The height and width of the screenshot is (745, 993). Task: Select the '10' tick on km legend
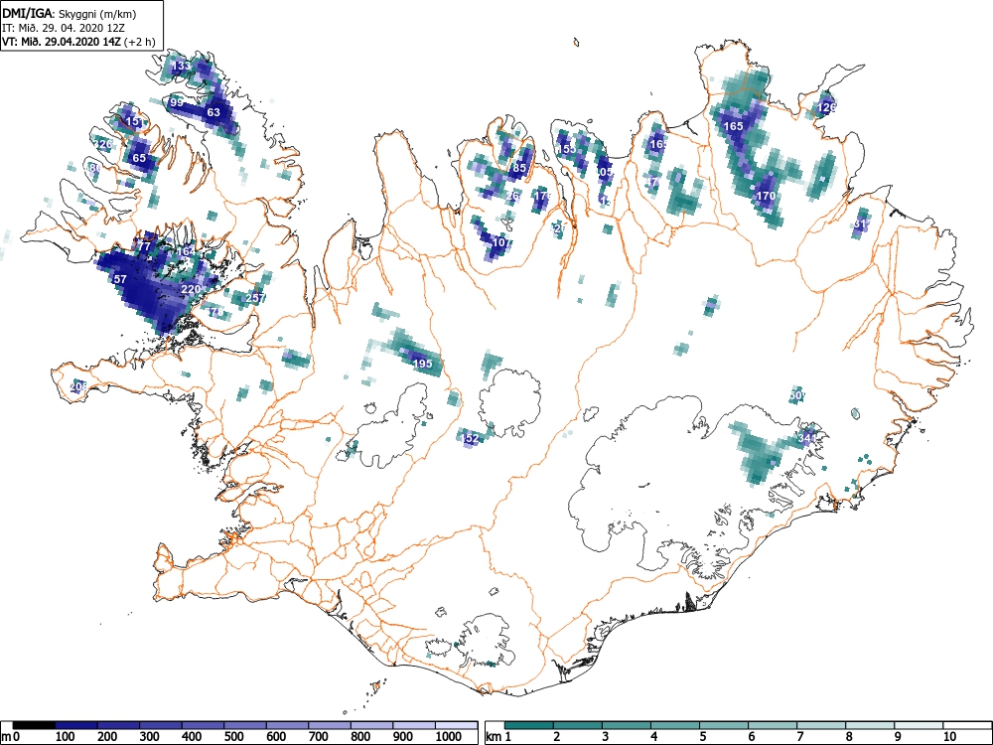(949, 737)
